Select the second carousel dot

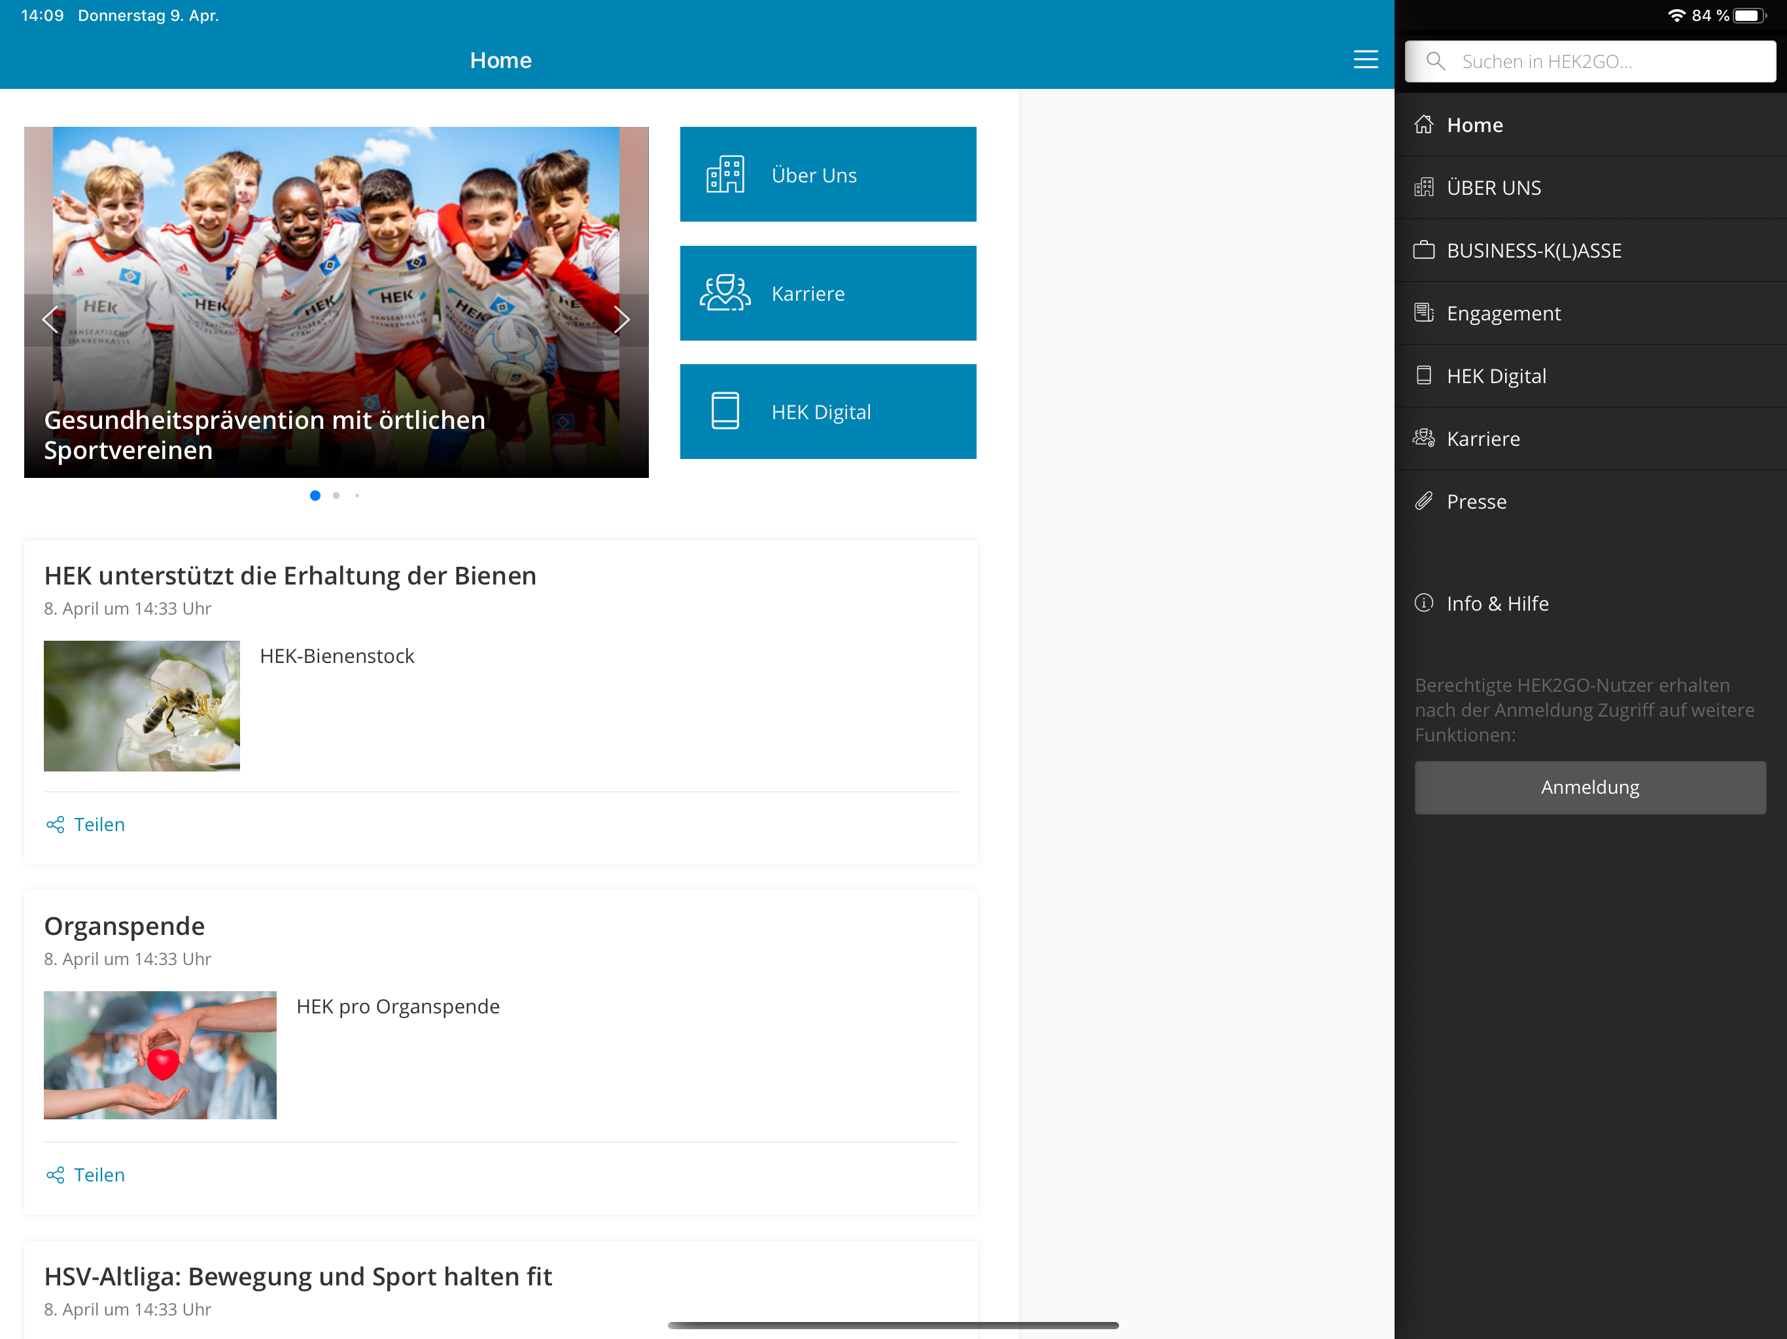336,496
